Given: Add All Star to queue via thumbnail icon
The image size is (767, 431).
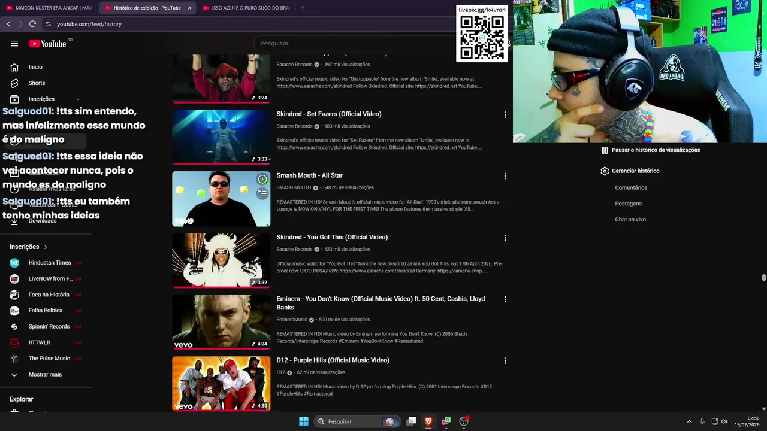Looking at the screenshot, I should [262, 193].
